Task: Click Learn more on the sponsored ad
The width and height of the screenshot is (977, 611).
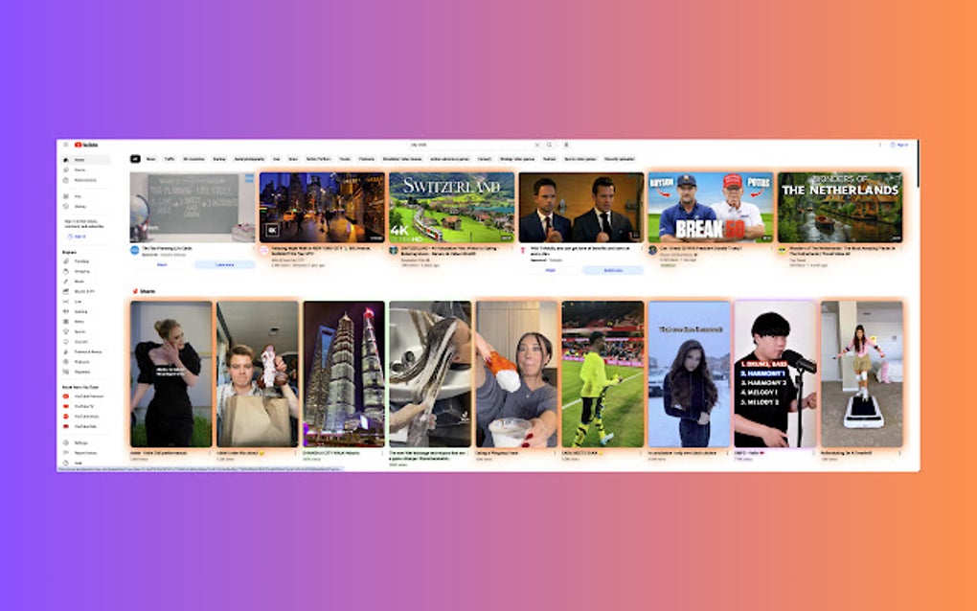Action: 225,264
